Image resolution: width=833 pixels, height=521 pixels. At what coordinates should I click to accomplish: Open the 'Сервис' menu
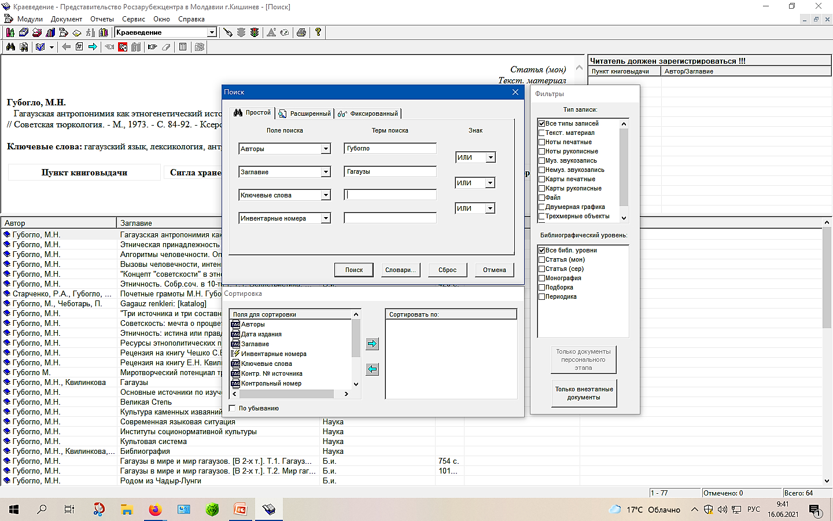pos(133,19)
